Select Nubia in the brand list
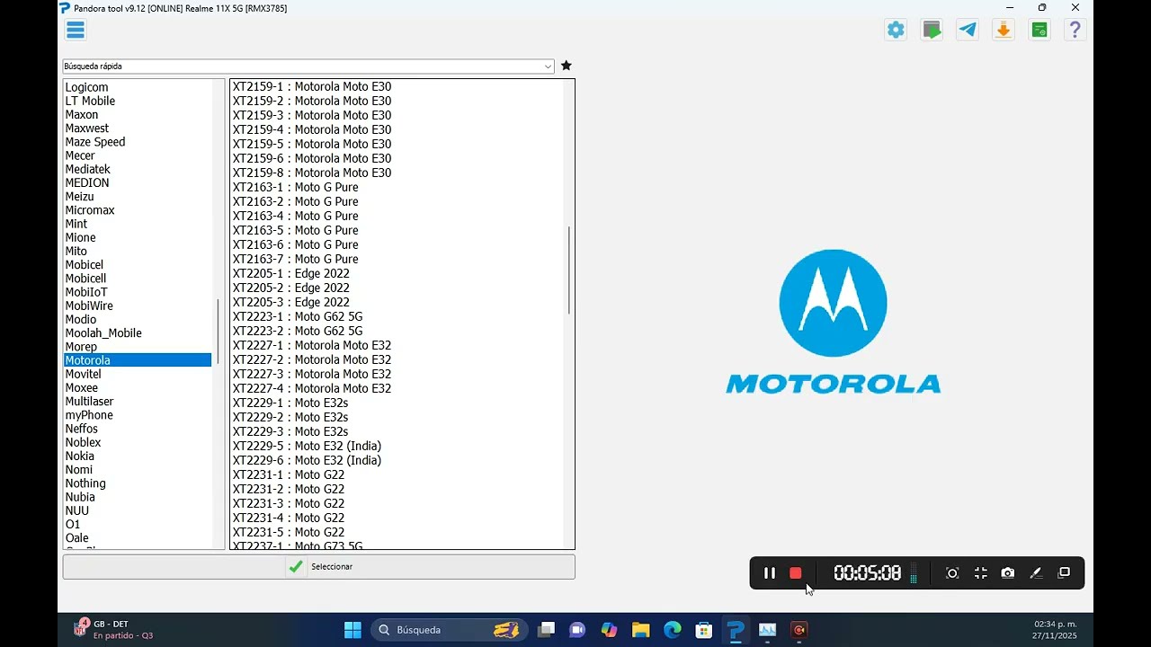 (80, 497)
